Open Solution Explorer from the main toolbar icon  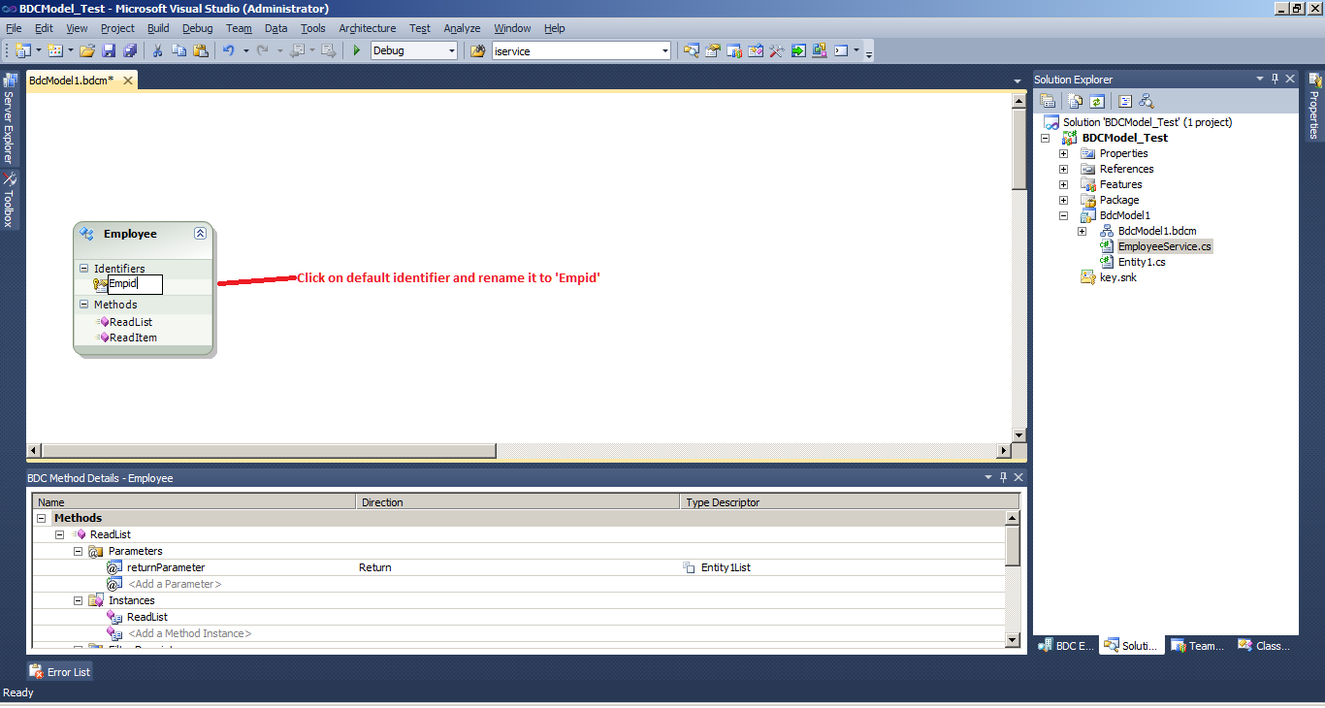(x=692, y=50)
